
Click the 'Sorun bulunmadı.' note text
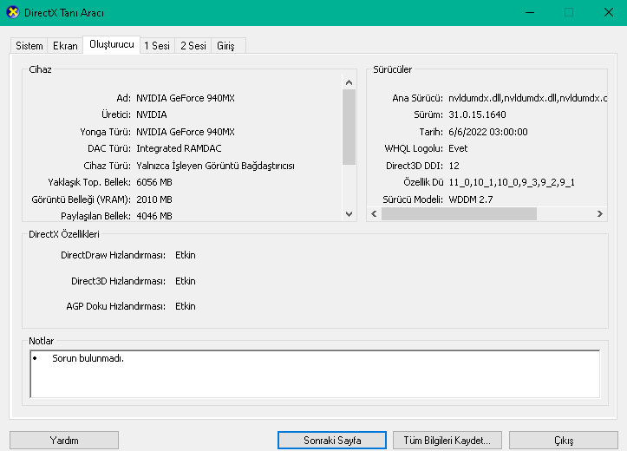pyautogui.click(x=88, y=358)
